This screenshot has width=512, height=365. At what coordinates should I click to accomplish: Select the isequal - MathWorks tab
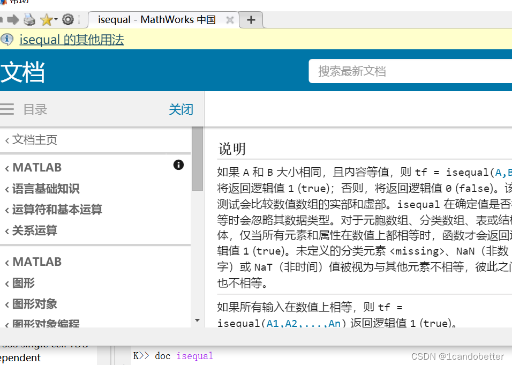click(x=157, y=20)
